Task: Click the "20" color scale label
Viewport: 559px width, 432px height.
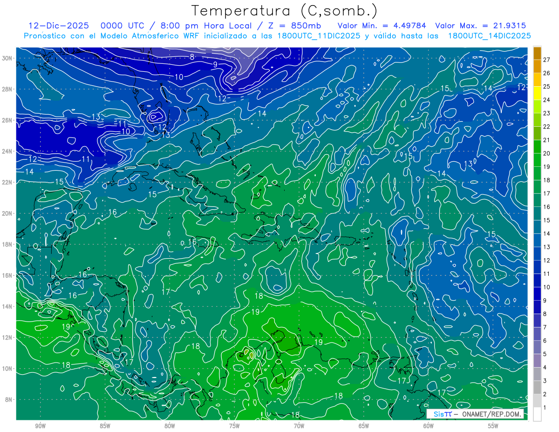Action: click(547, 153)
